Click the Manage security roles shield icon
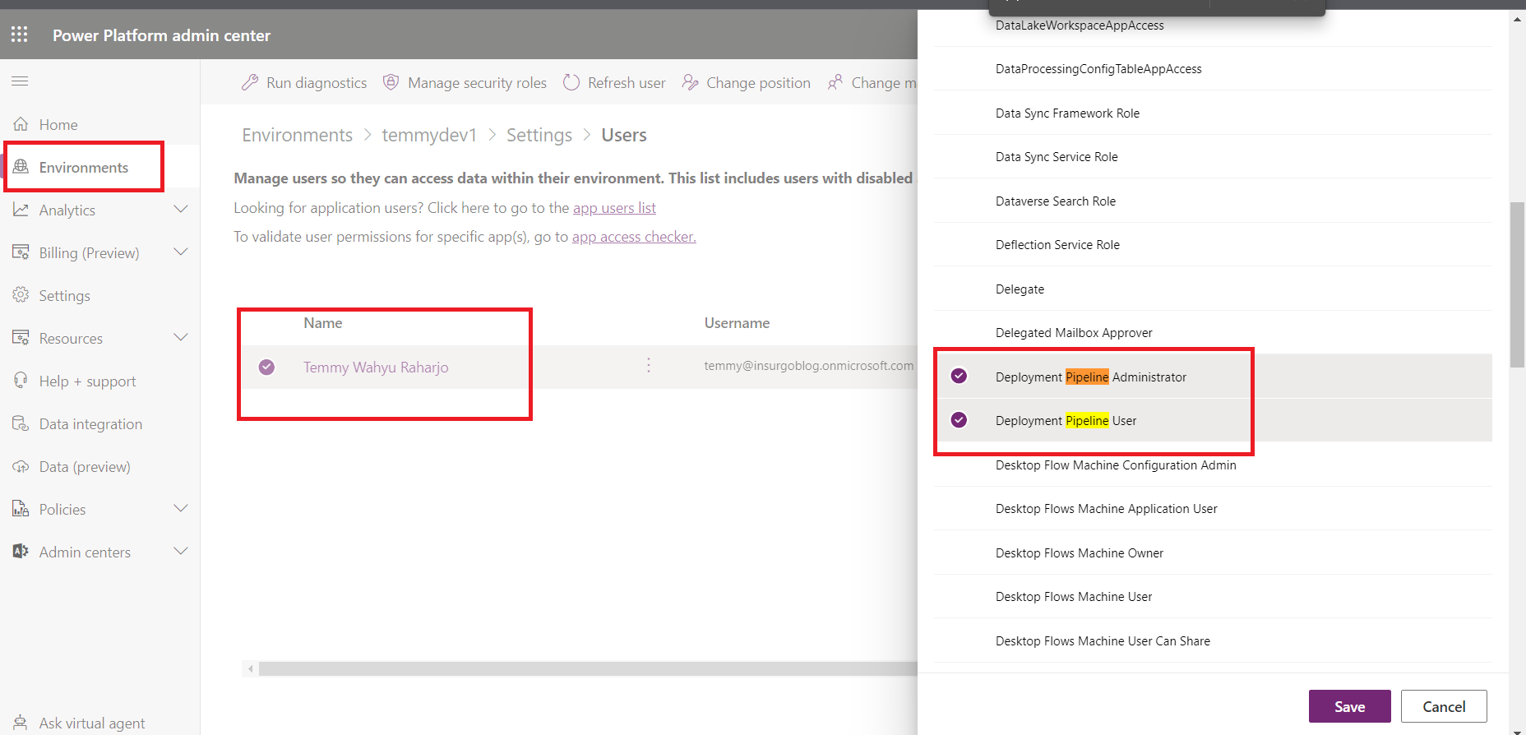The width and height of the screenshot is (1526, 735). (391, 82)
